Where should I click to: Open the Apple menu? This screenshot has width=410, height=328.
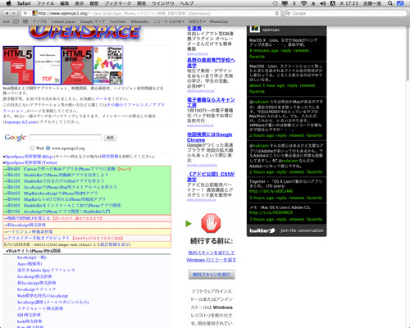(9, 3)
